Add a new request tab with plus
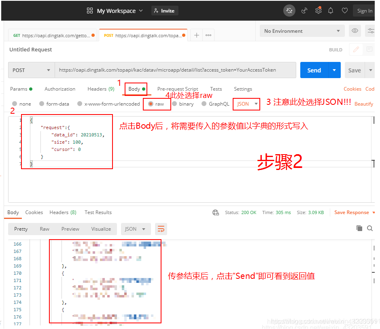 197,35
